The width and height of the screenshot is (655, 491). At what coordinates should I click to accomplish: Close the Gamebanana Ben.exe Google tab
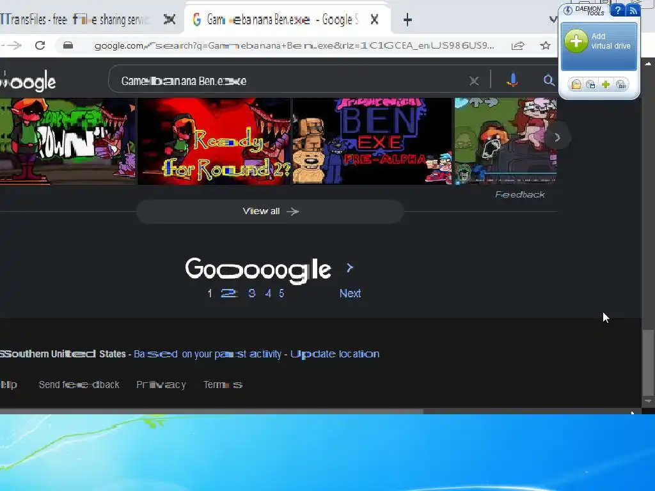(374, 19)
